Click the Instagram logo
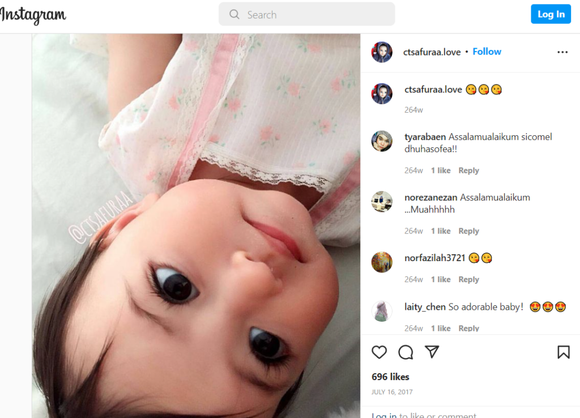 click(x=32, y=15)
